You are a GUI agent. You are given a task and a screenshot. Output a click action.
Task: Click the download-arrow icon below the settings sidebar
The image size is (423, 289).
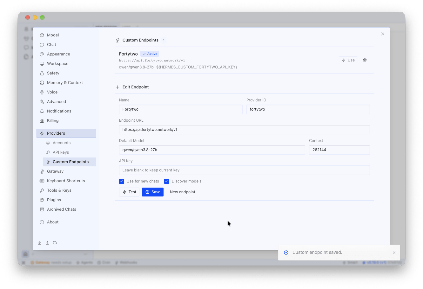40,243
